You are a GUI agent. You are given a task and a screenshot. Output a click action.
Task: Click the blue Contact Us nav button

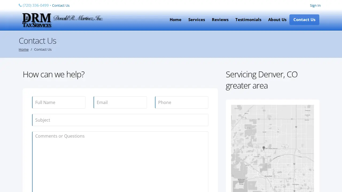click(304, 20)
